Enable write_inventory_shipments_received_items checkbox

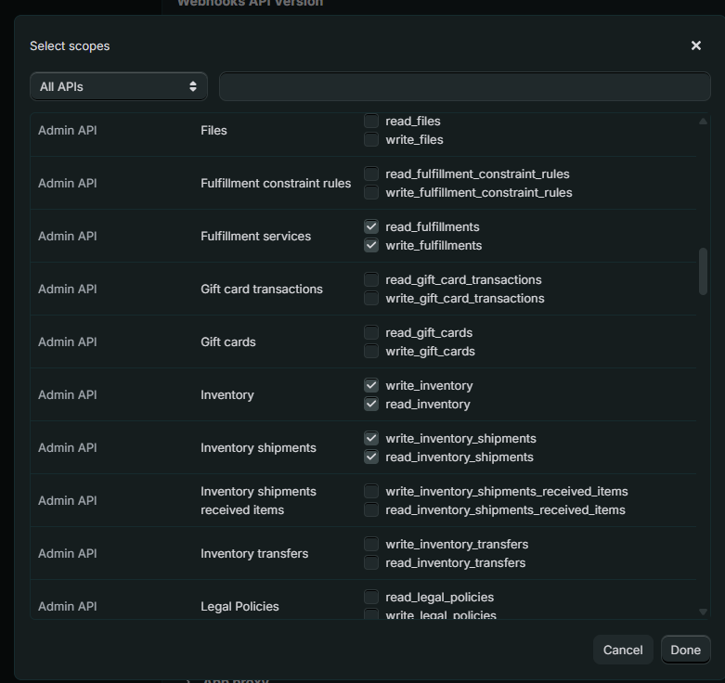point(371,492)
